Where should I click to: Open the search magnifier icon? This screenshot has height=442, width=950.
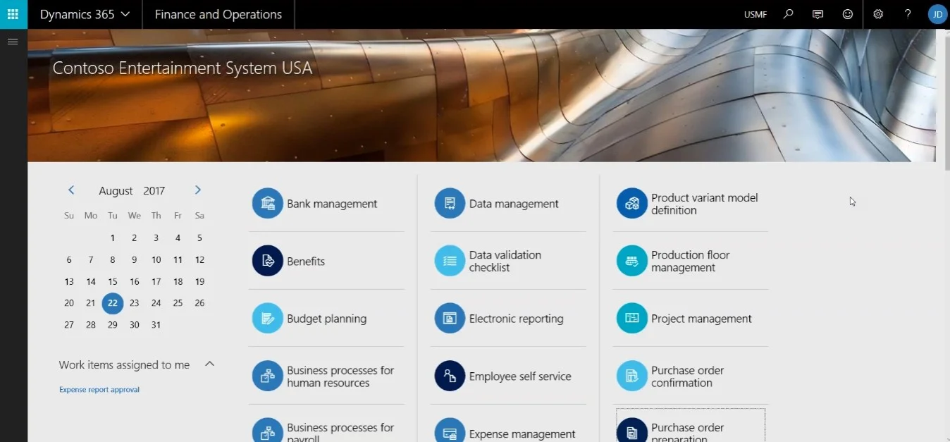(789, 14)
